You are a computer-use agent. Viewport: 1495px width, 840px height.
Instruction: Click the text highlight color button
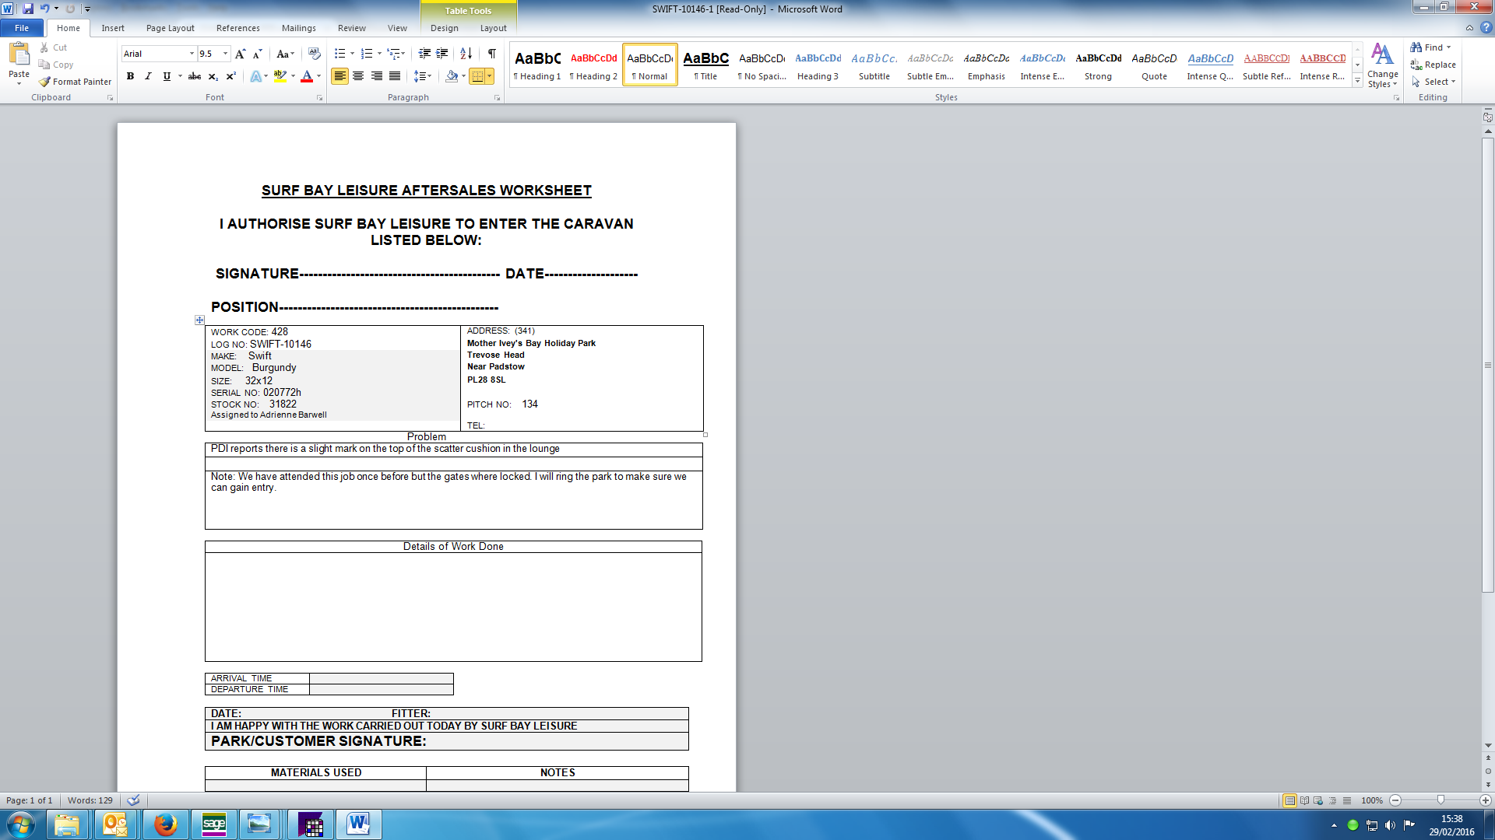(280, 76)
